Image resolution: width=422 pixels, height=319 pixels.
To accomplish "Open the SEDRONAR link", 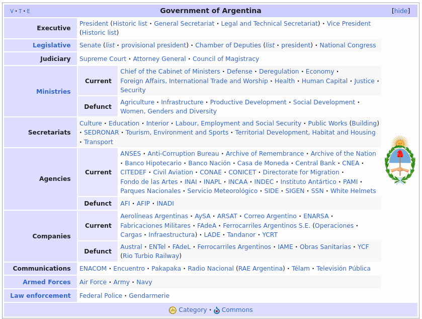I will point(102,133).
